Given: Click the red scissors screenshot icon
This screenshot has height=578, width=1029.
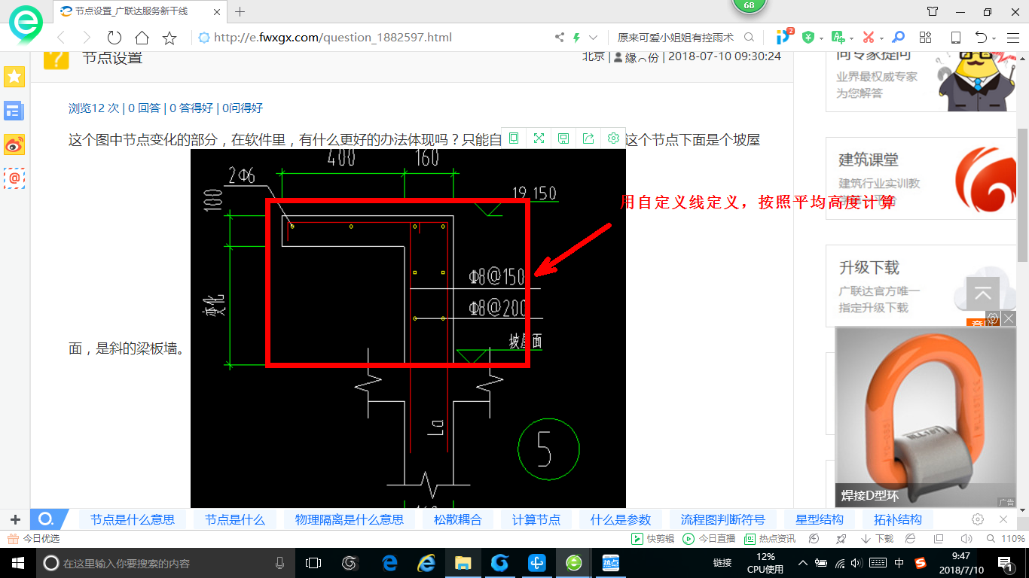Looking at the screenshot, I should click(x=869, y=38).
